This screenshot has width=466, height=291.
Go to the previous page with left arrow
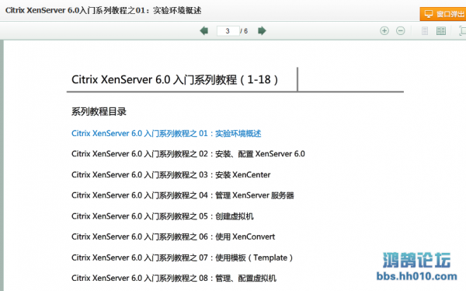point(203,30)
